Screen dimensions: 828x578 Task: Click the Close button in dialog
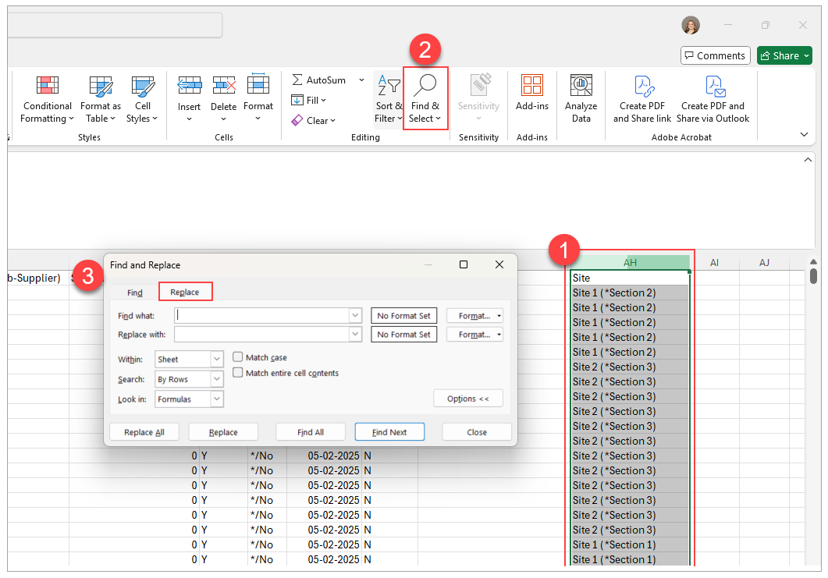pos(477,432)
